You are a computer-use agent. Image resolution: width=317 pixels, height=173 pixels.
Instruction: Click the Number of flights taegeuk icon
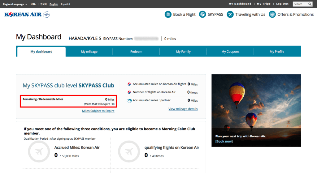129,92
